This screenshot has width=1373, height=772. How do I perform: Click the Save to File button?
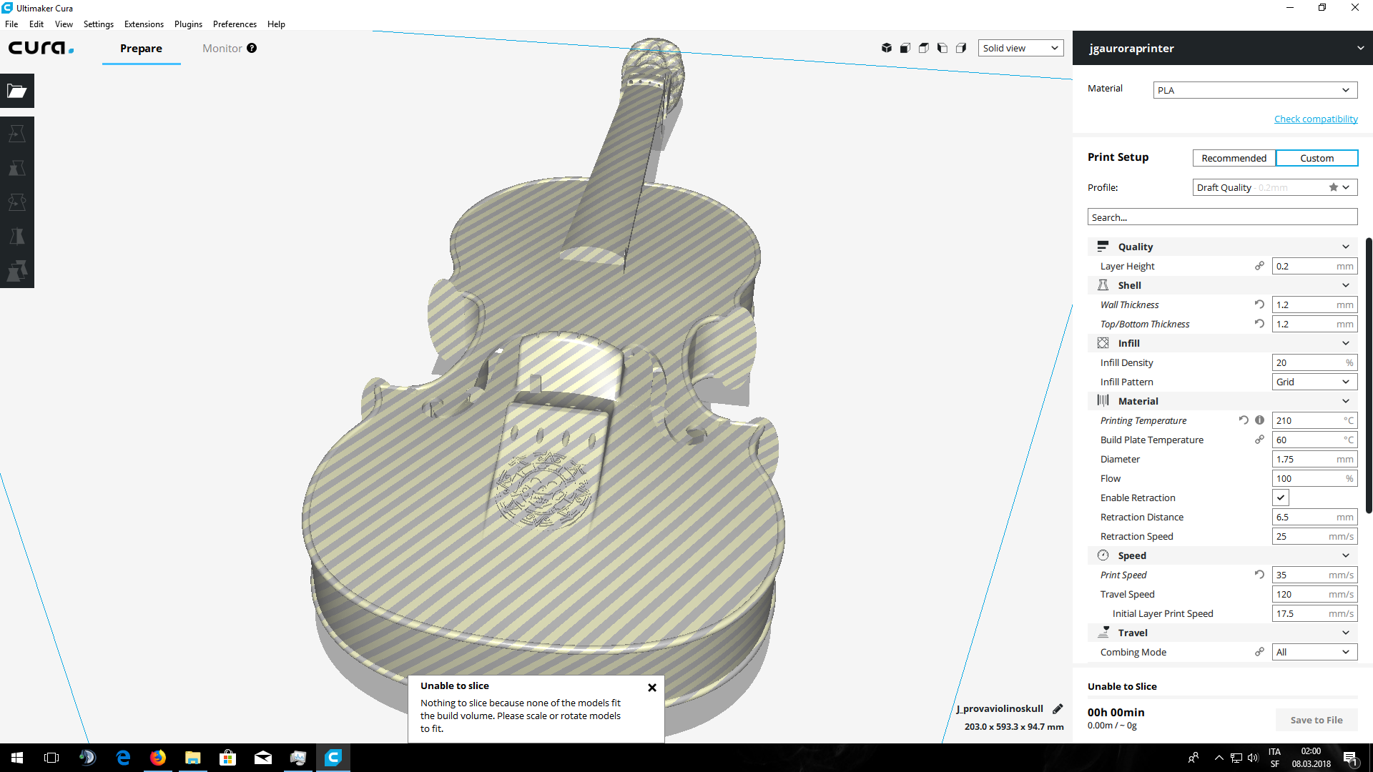click(1316, 720)
